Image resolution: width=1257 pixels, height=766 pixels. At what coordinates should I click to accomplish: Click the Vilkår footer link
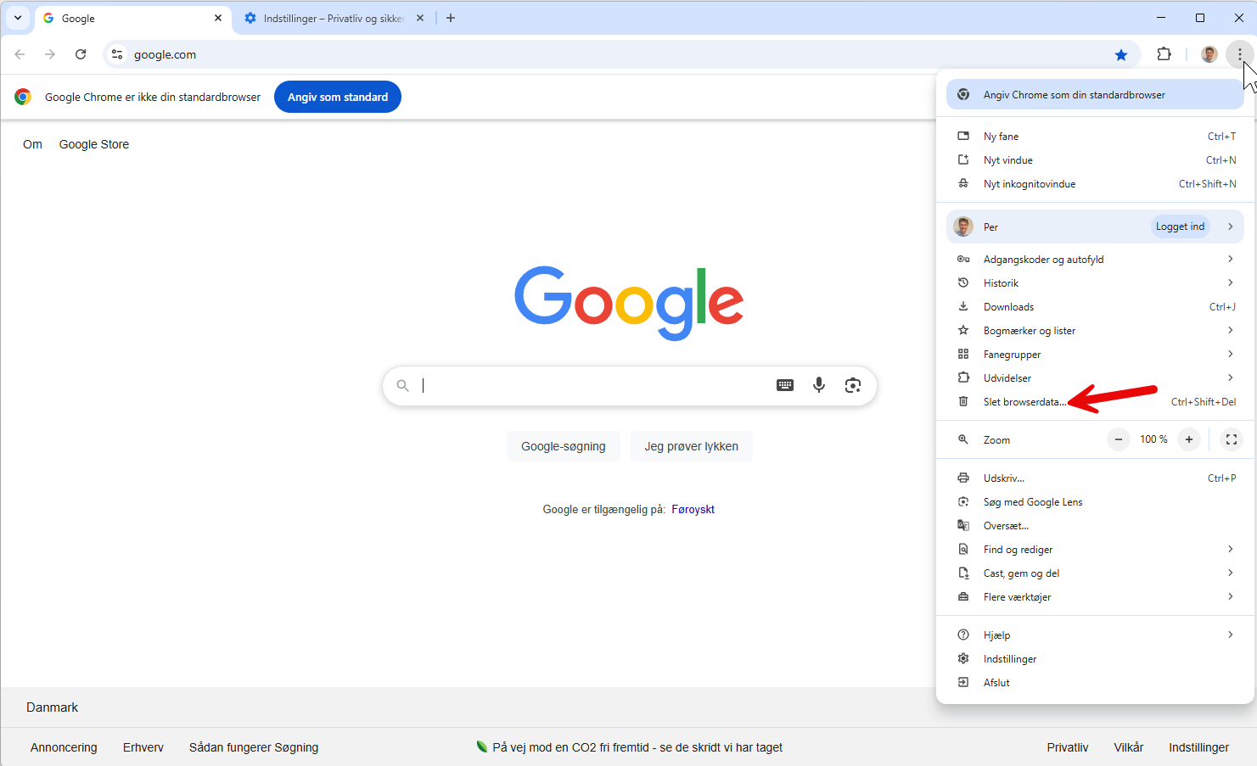tap(1129, 747)
